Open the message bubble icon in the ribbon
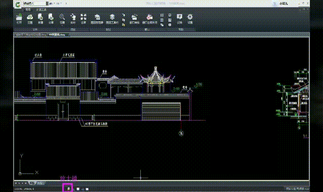 (180, 17)
